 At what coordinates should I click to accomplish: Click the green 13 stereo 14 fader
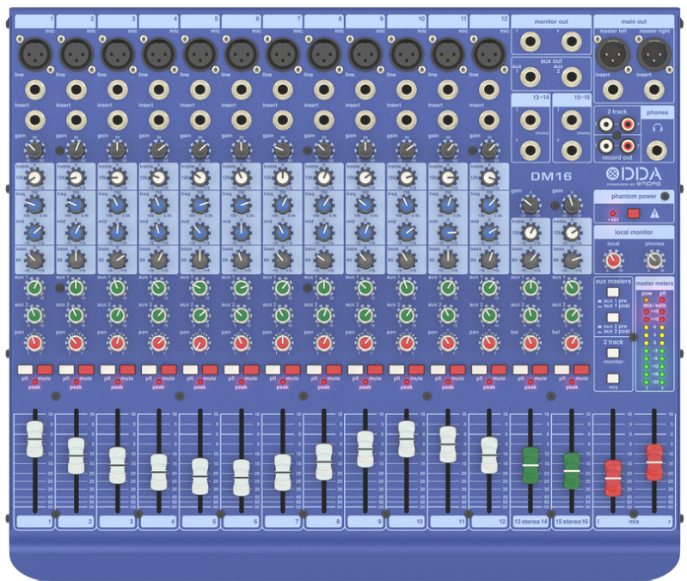click(x=530, y=463)
